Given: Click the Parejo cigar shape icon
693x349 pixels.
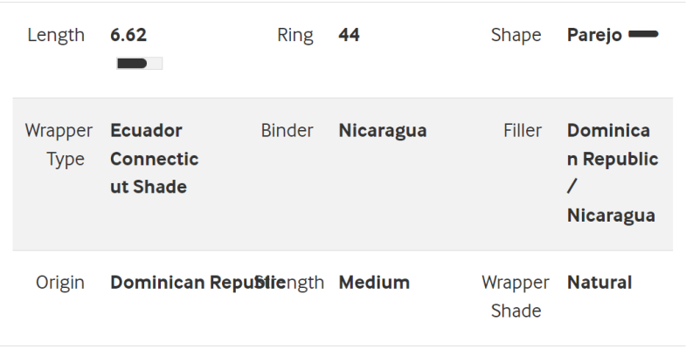Looking at the screenshot, I should (x=643, y=34).
